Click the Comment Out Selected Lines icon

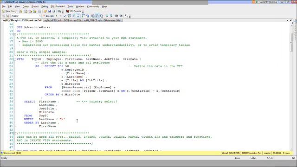point(107,16)
